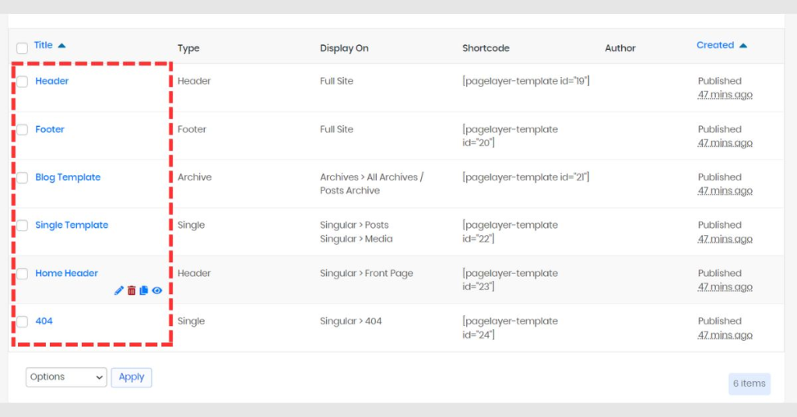797x417 pixels.
Task: Check the Single Template row checkbox
Action: (x=22, y=226)
